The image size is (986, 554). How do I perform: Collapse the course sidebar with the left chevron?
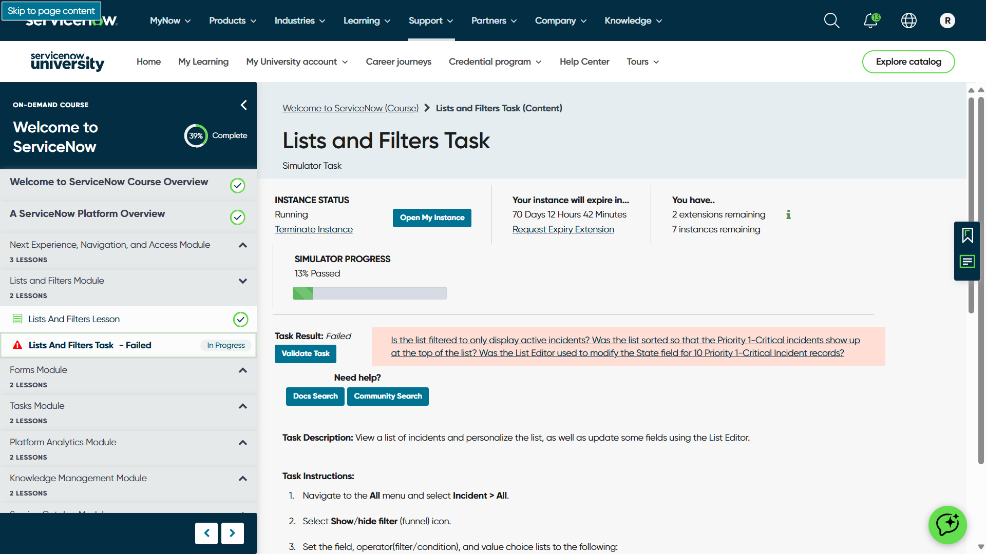pyautogui.click(x=243, y=105)
